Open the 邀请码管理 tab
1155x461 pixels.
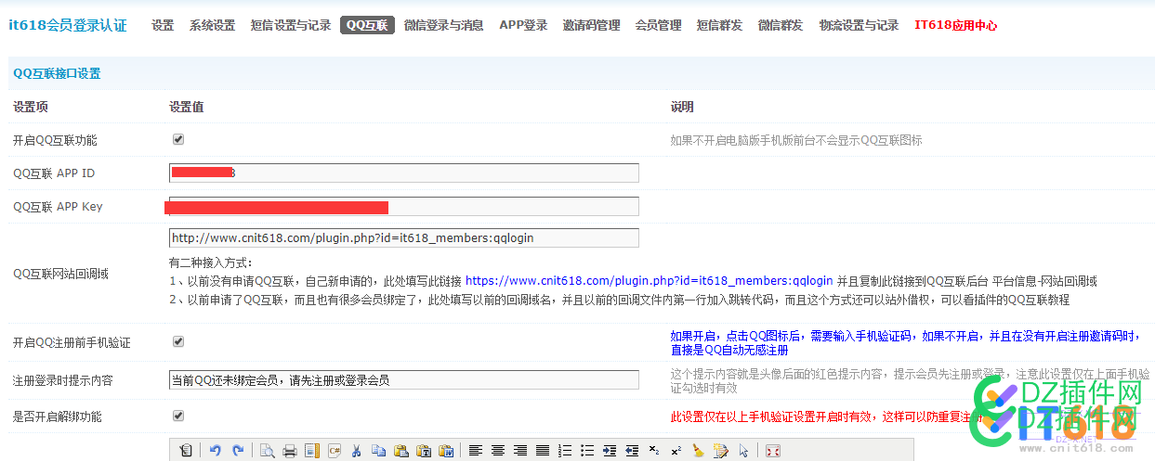click(591, 25)
